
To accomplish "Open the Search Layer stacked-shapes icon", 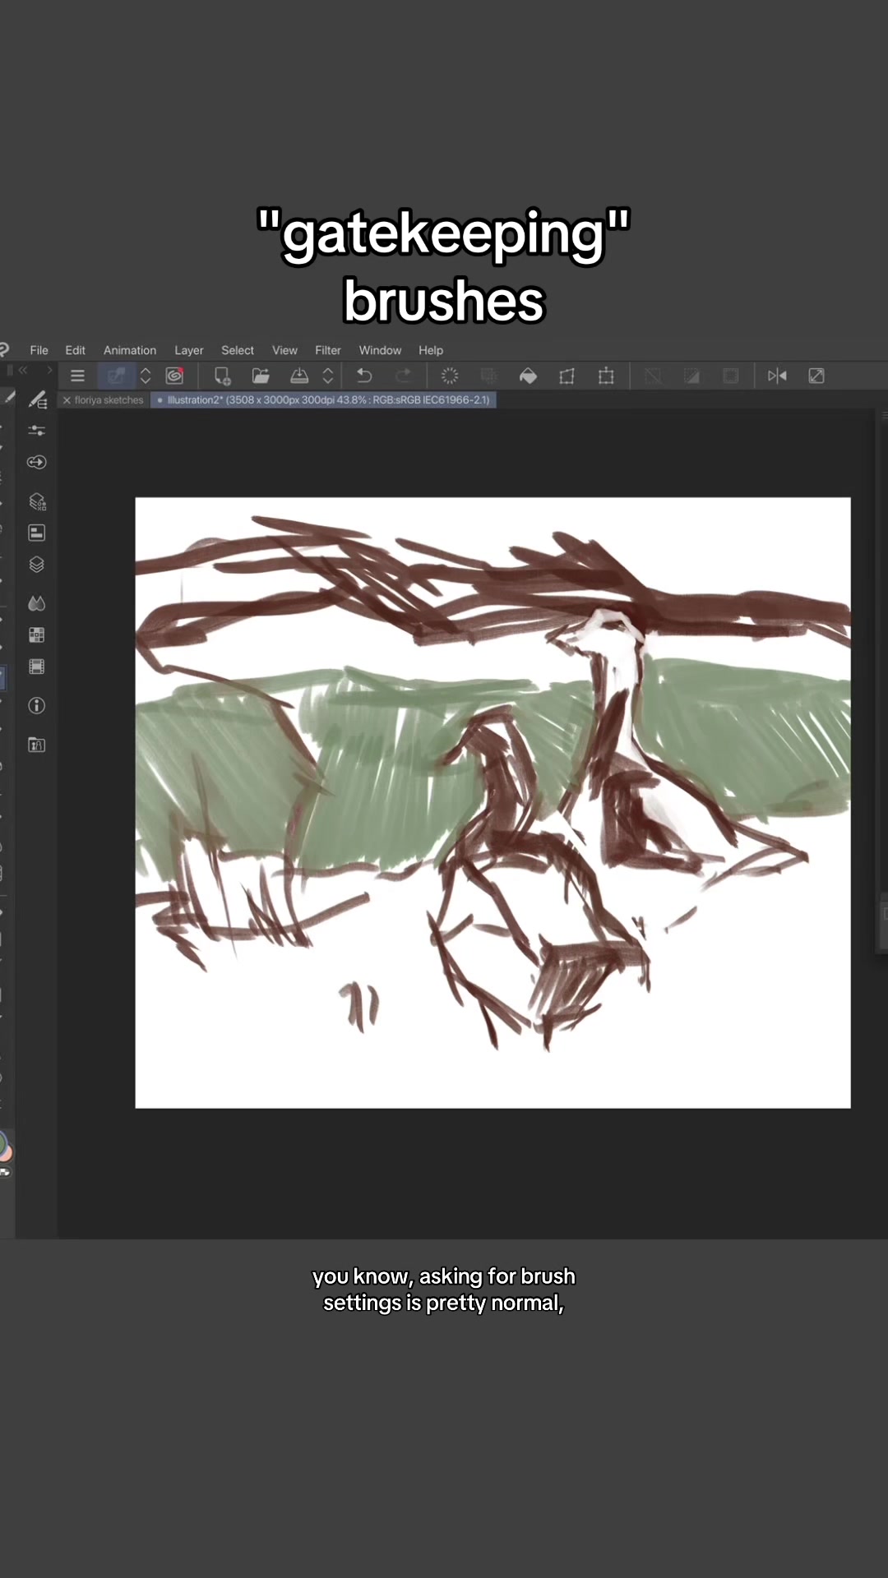I will [x=37, y=501].
